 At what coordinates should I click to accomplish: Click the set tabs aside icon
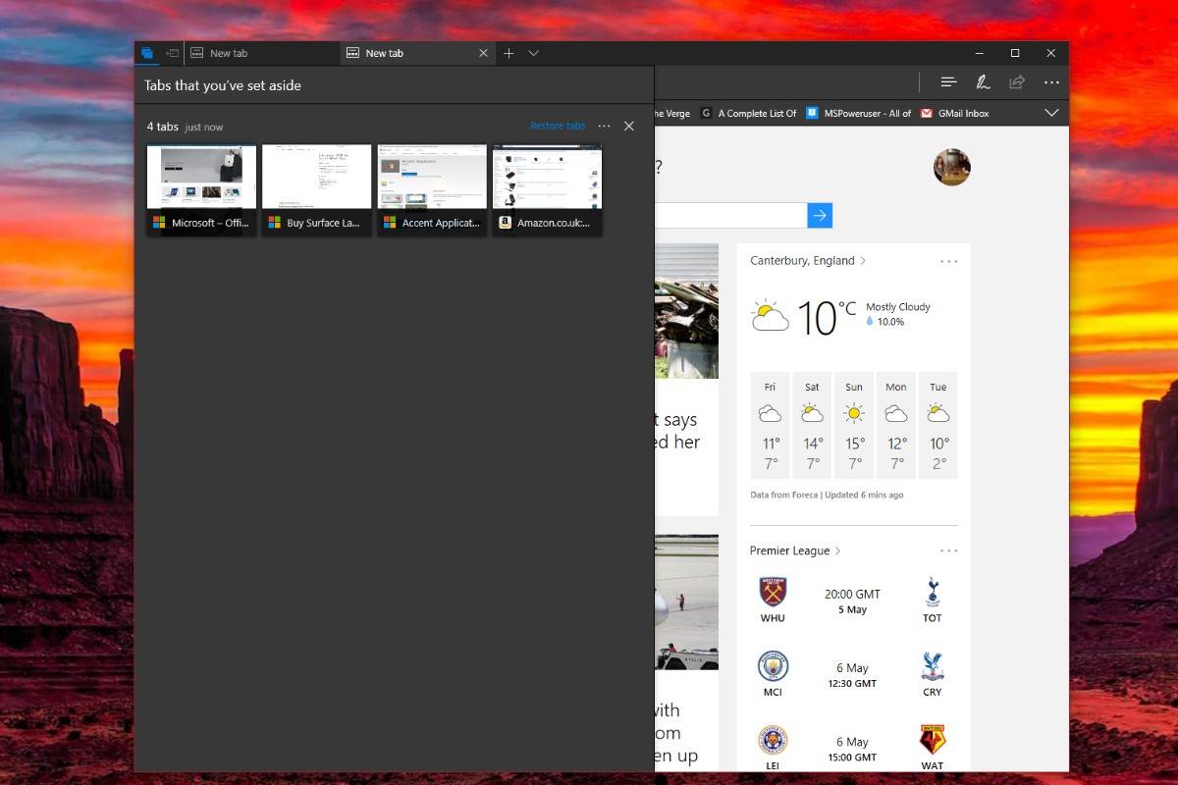(x=173, y=53)
